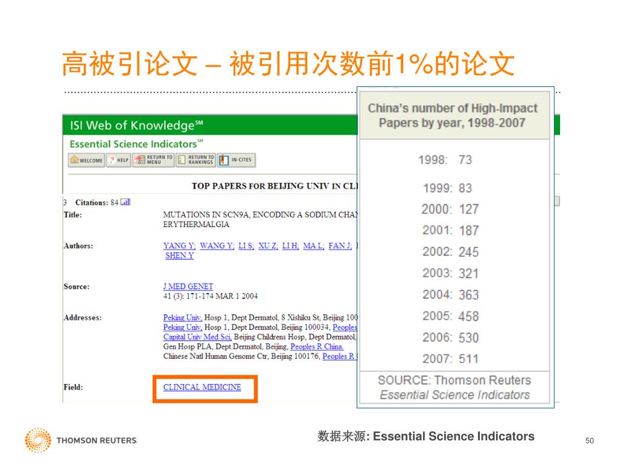Open the J MED GENET source link
Image resolution: width=618 pixels, height=464 pixels.
click(188, 286)
